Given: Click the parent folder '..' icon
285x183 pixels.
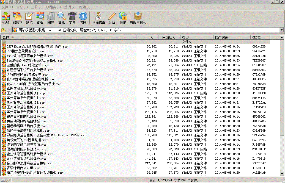Looking at the screenshot, I should [x=4, y=42].
